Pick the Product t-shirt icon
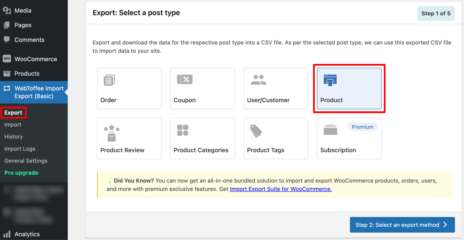This screenshot has width=464, height=240. pos(330,80)
